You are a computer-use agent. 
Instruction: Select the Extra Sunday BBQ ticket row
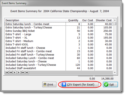tap(59, 31)
